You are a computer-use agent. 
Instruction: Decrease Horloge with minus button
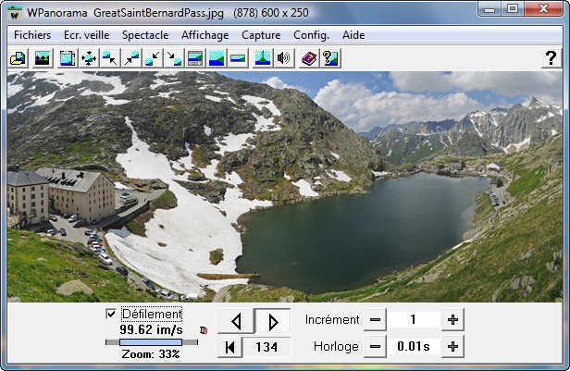point(375,347)
